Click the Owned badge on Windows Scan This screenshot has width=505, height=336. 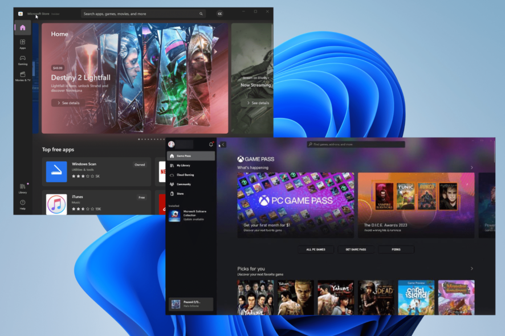140,165
